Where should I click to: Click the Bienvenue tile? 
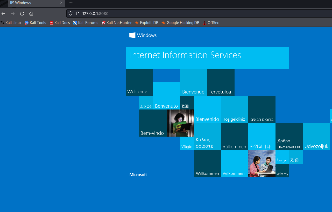[194, 82]
